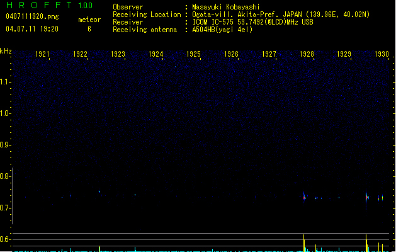Click the 1921 time axis marker
Image resolution: width=396 pixels, height=252 pixels.
(42, 54)
